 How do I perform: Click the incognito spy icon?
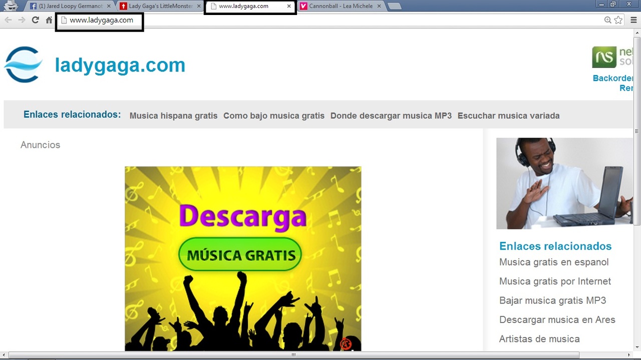coord(11,5)
